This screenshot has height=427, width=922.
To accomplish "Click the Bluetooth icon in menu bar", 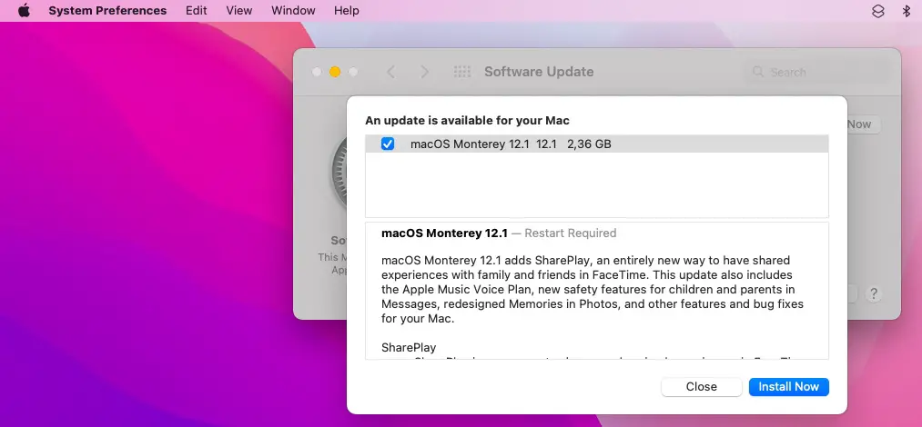I will click(906, 11).
